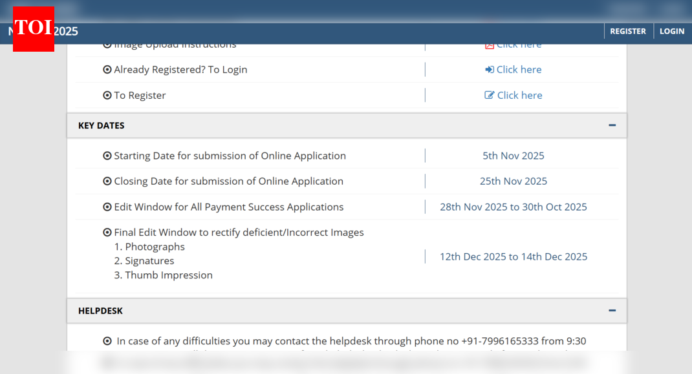
Task: Click the KEY DATES header title
Action: tap(102, 125)
